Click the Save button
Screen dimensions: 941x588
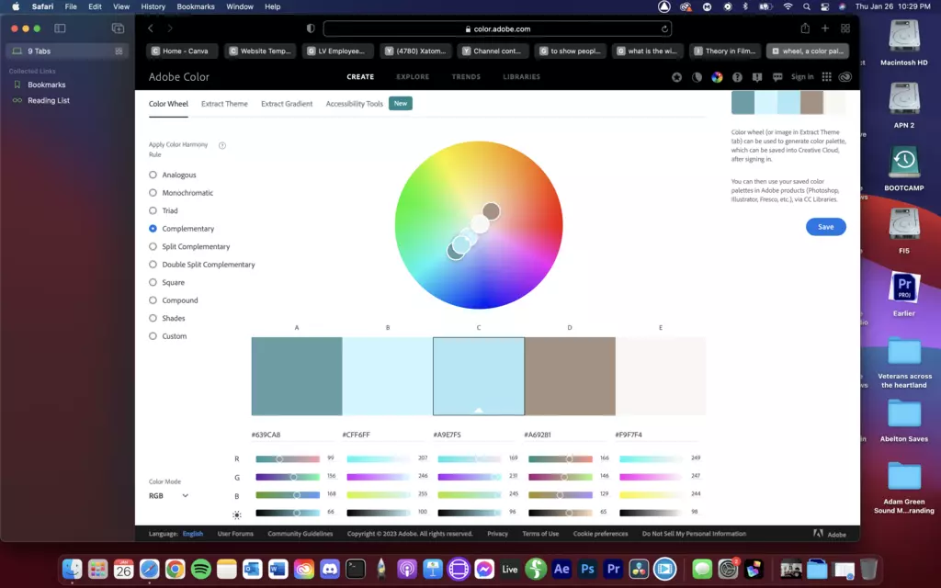click(826, 227)
